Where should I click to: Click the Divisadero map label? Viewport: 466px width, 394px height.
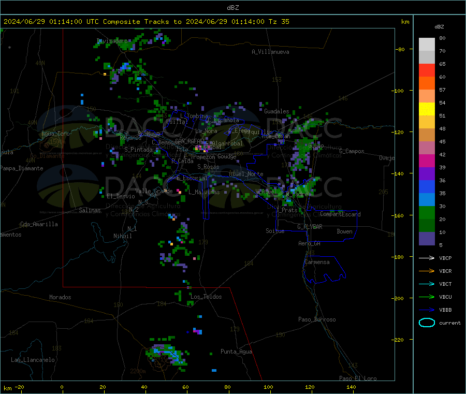112,41
